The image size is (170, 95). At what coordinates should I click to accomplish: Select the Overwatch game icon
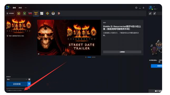coord(53,13)
